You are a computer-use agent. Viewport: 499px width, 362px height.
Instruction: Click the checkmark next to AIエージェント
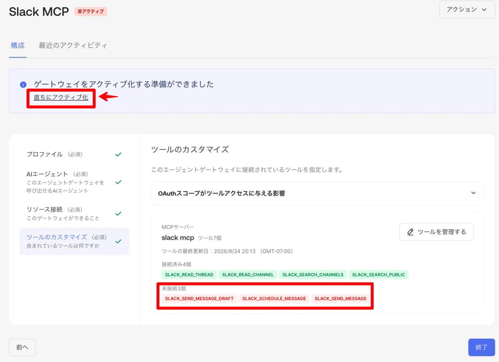pos(118,182)
